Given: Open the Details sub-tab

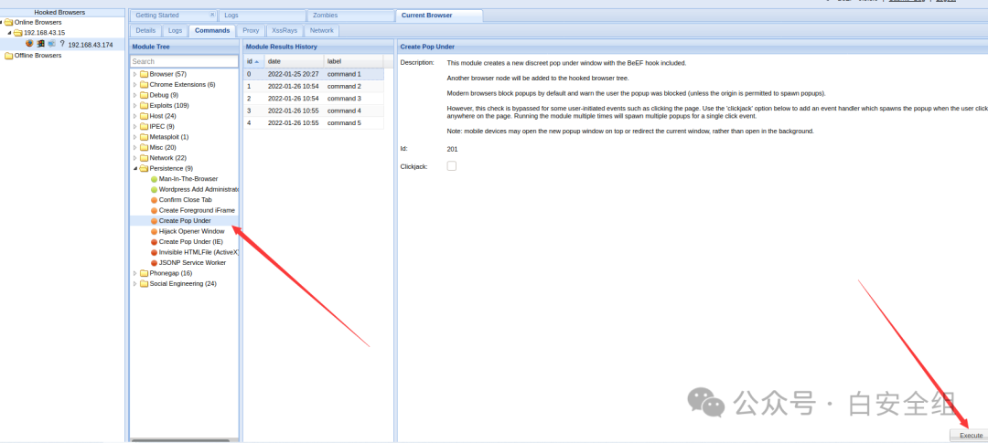Looking at the screenshot, I should [x=145, y=30].
